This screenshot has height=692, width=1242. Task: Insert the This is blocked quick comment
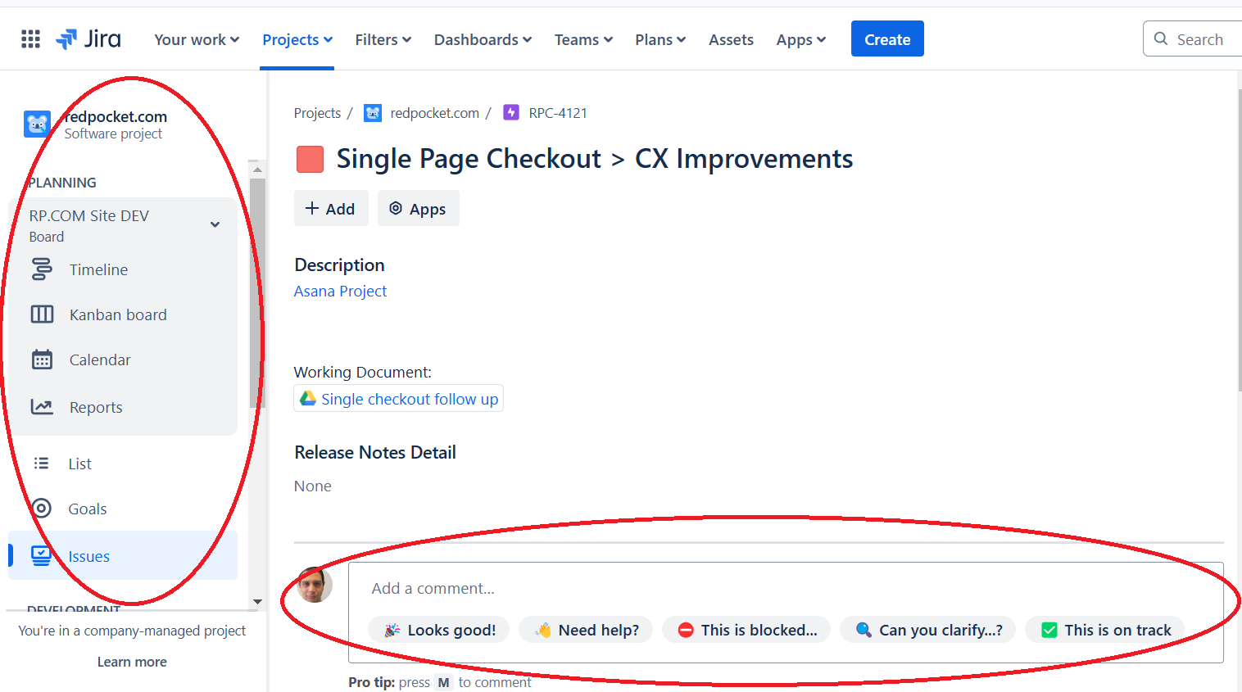click(746, 630)
